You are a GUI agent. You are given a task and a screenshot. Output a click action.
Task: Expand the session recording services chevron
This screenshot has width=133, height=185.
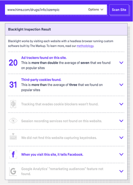[121, 121]
